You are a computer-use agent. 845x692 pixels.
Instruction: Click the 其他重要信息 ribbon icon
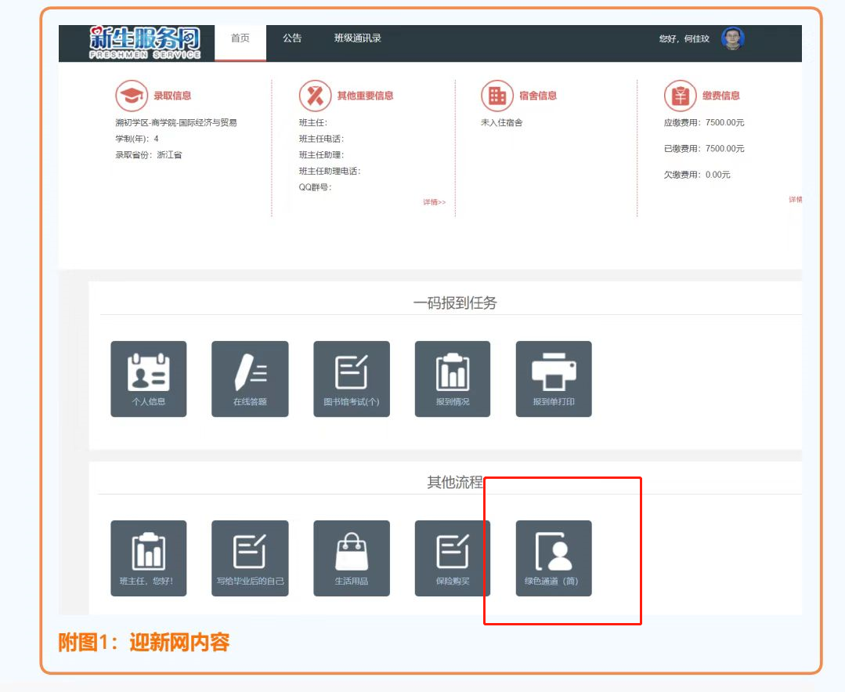point(315,96)
